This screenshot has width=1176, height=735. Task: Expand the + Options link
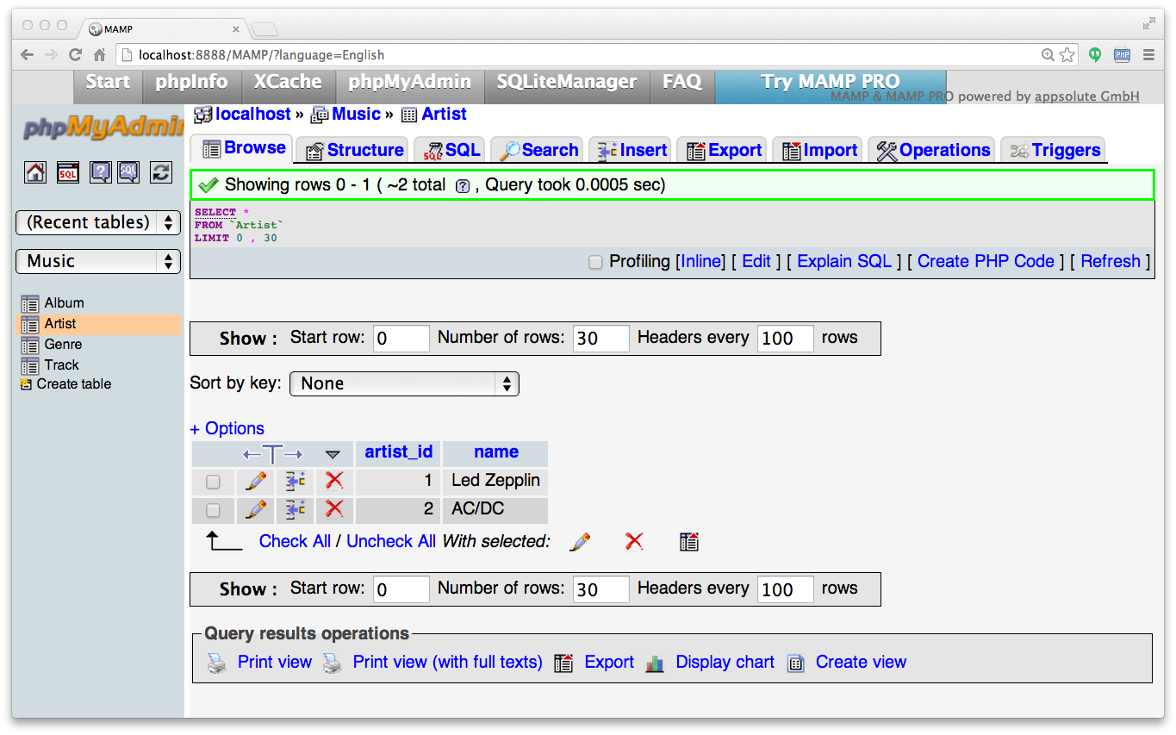(x=227, y=428)
